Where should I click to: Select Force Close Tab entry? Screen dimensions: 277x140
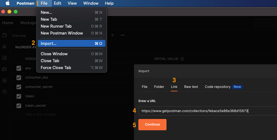click(x=72, y=68)
